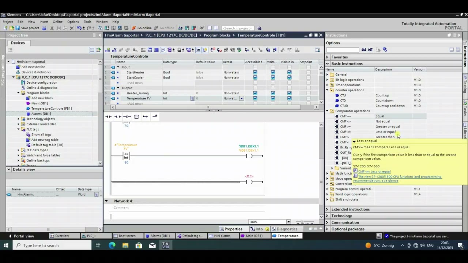This screenshot has width=468, height=263.
Task: Open S7-1200/1500 CPU functions recommendations link
Action: click(x=397, y=179)
